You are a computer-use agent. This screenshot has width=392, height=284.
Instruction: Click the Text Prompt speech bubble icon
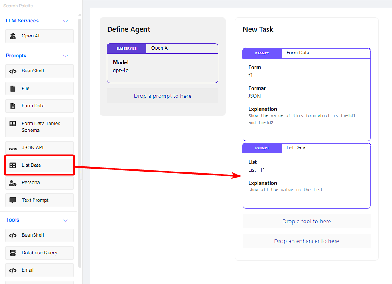[x=13, y=200]
